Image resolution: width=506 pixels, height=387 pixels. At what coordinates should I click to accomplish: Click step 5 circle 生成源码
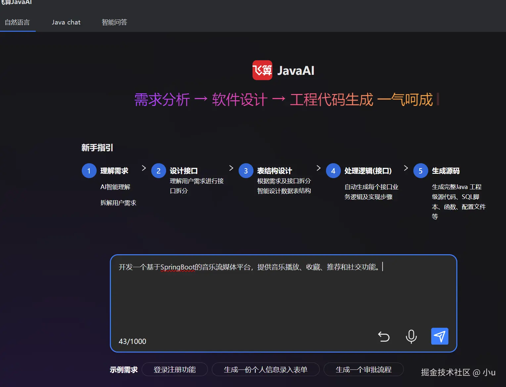pos(421,171)
